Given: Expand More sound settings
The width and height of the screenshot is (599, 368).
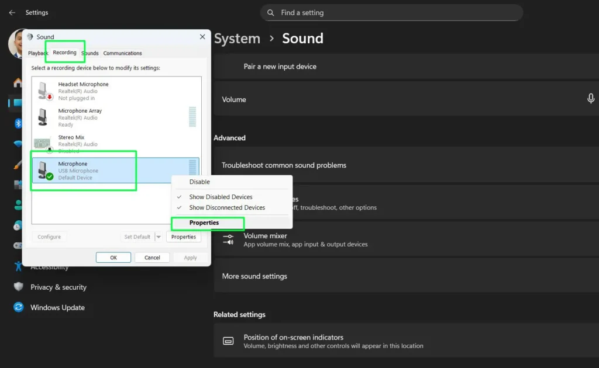Looking at the screenshot, I should coord(254,276).
